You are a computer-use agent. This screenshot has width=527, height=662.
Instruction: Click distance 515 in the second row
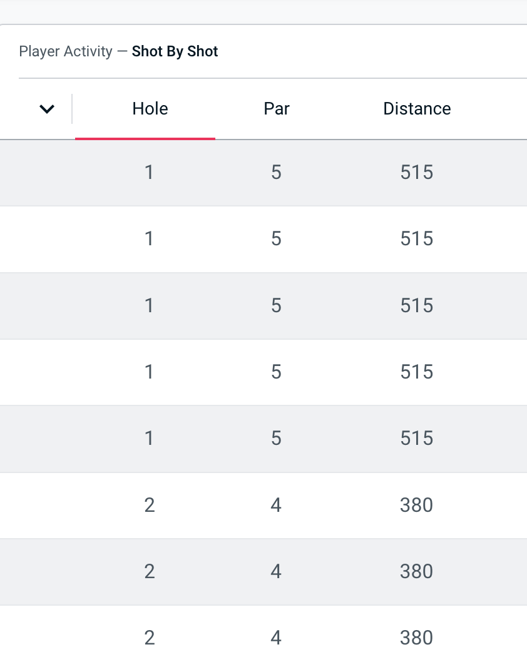pos(417,239)
